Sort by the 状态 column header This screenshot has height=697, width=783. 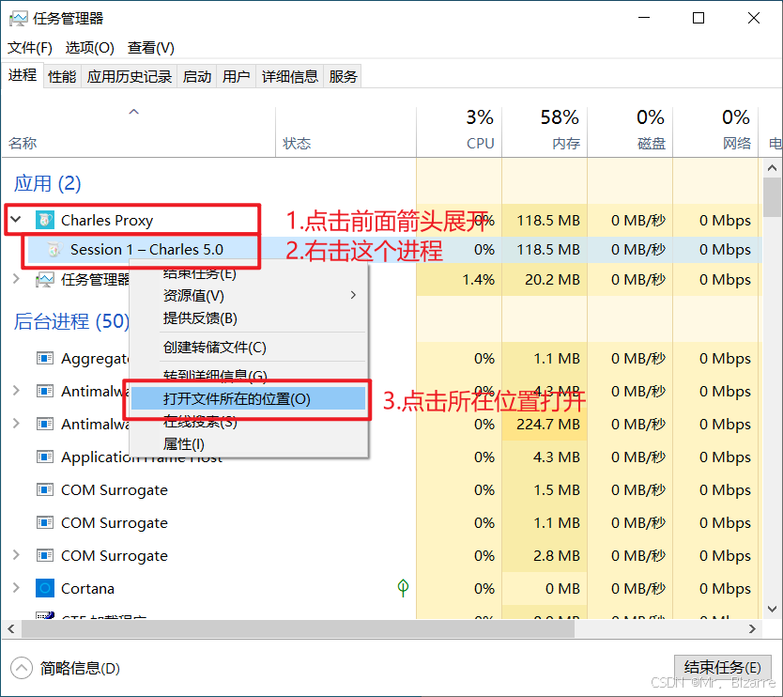[x=345, y=132]
